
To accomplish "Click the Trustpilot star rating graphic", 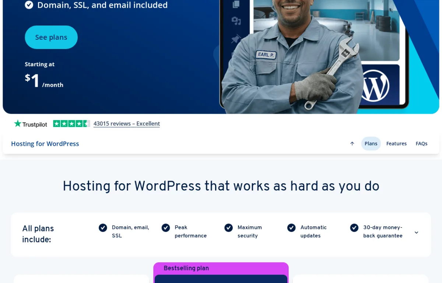I will click(71, 124).
